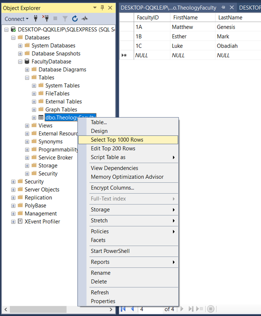The width and height of the screenshot is (261, 316).
Task: Collapse the Databases folder
Action: pos(13,38)
